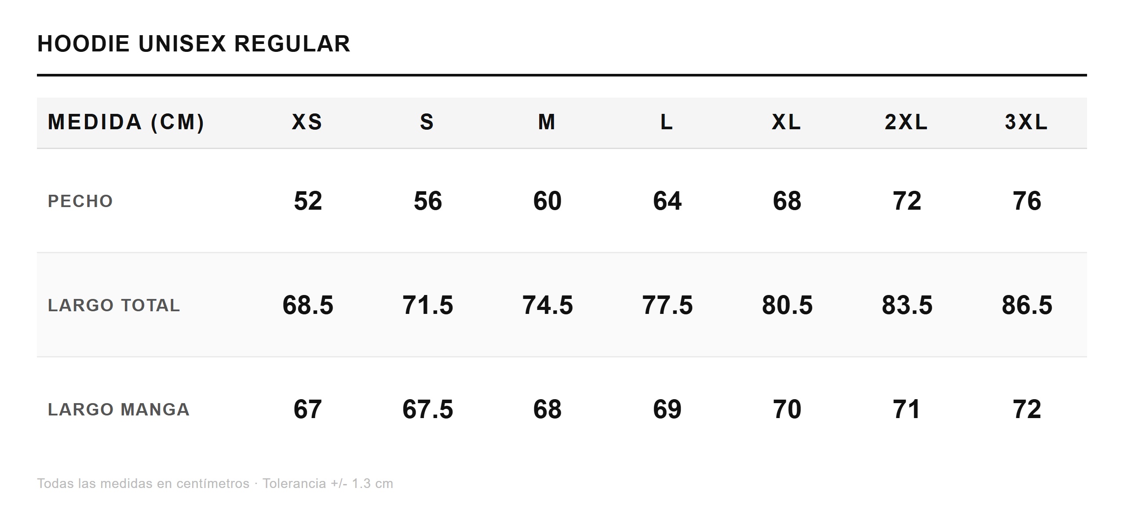
Task: Click the 3XL size column header
Action: pyautogui.click(x=1026, y=122)
